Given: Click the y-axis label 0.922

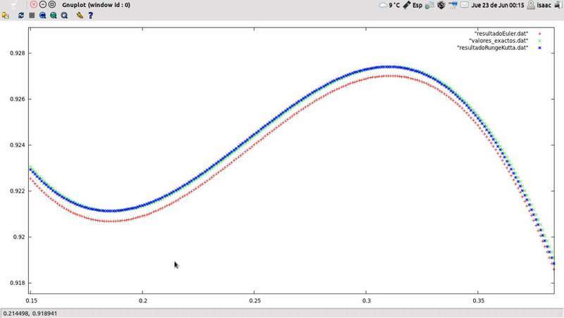Looking at the screenshot, I should click(18, 191).
